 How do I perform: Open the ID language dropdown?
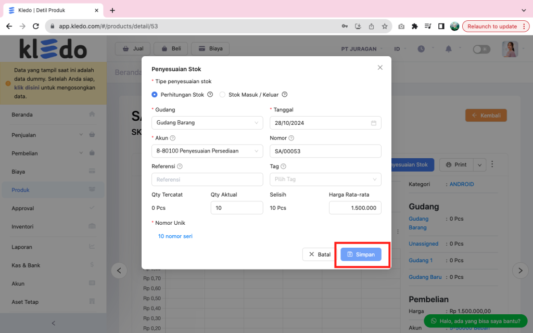pyautogui.click(x=400, y=49)
